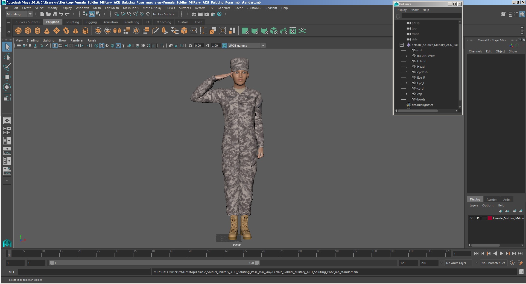Switch to the Render layer tab
Viewport: 526px width, 284px height.
pos(492,200)
